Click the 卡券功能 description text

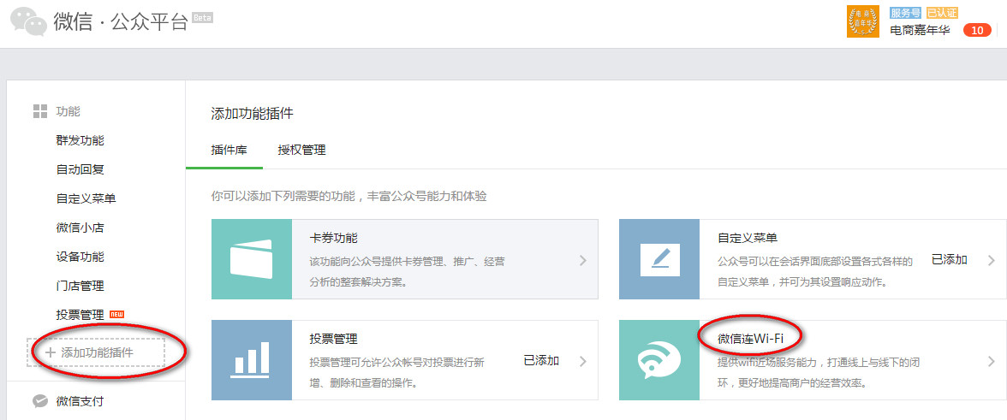pyautogui.click(x=407, y=271)
